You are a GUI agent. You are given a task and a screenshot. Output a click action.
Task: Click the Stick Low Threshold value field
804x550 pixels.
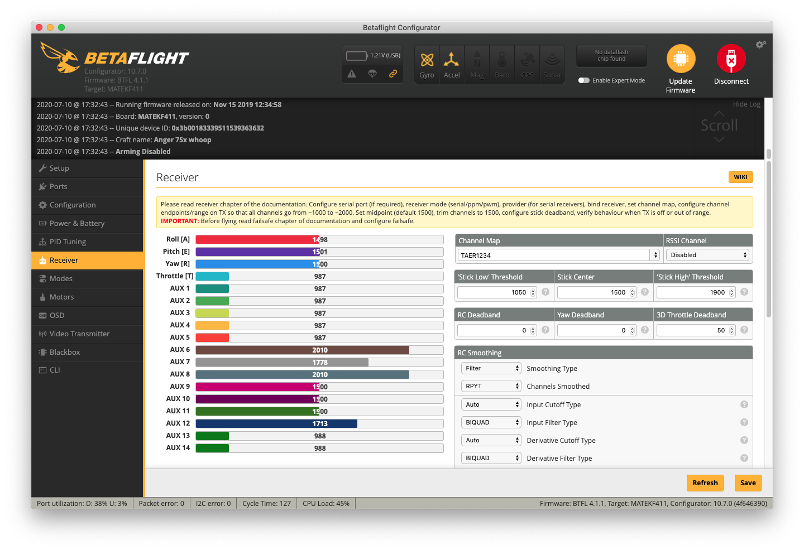coord(497,292)
